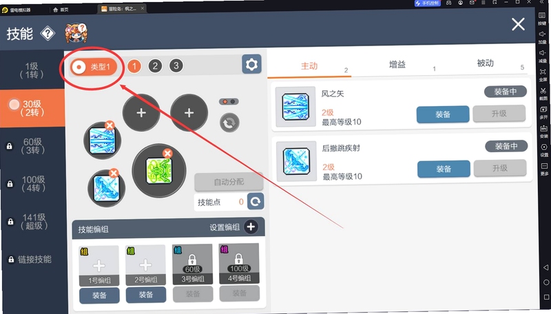
Task: Click 装备 under 1号编组
Action: coord(99,295)
